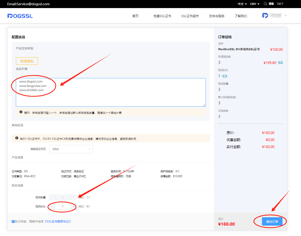Image resolution: width=301 pixels, height=236 pixels.
Task: Click the Email Service@dogssl.com text
Action: tap(28, 4)
